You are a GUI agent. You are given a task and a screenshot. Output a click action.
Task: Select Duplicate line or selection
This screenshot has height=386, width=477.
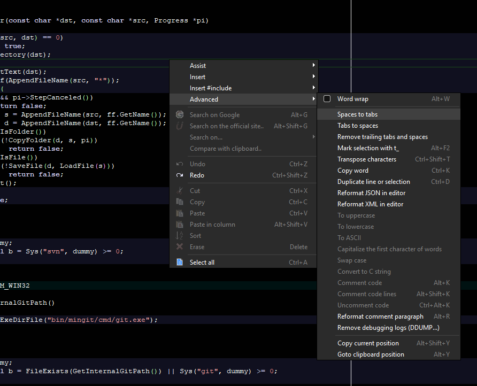[x=374, y=182]
